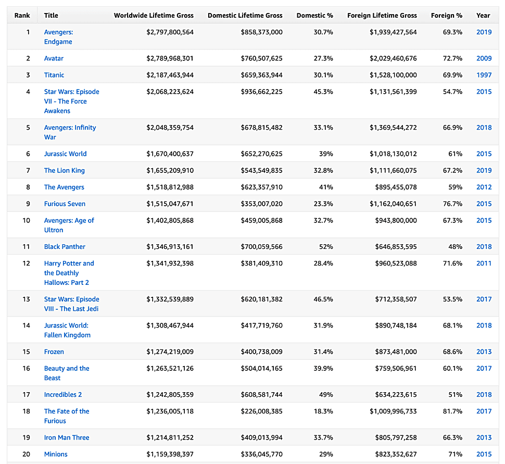Open 2019 year link for The Lion King

(484, 170)
